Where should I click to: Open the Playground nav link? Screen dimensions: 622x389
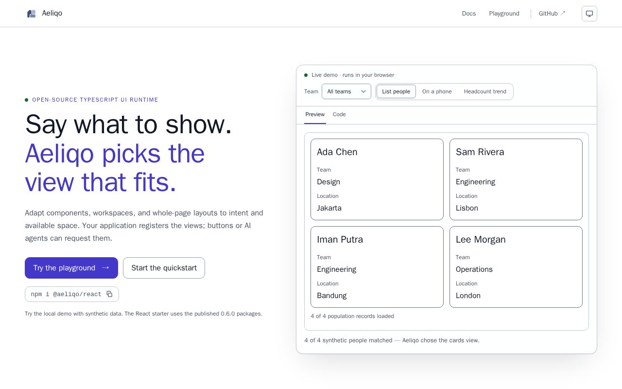click(x=504, y=14)
